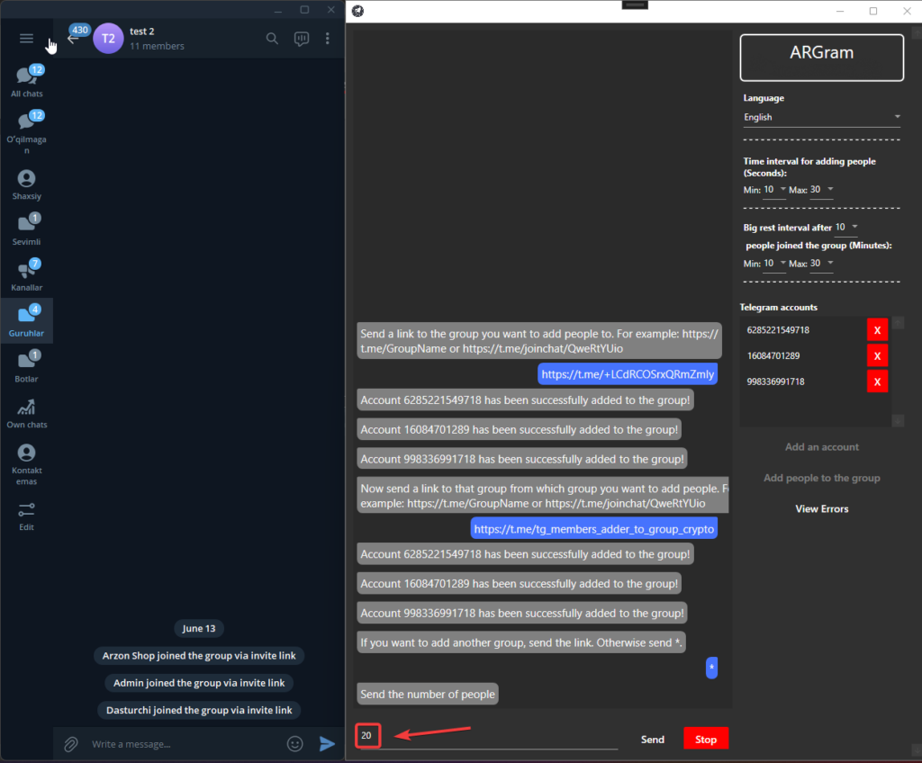922x763 pixels.
Task: Remove account 6285221549718 with red X
Action: click(x=877, y=330)
